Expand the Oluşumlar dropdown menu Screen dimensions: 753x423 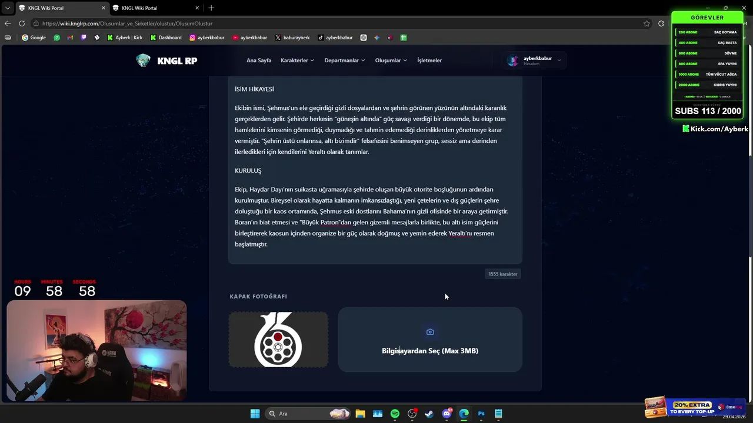coord(391,61)
